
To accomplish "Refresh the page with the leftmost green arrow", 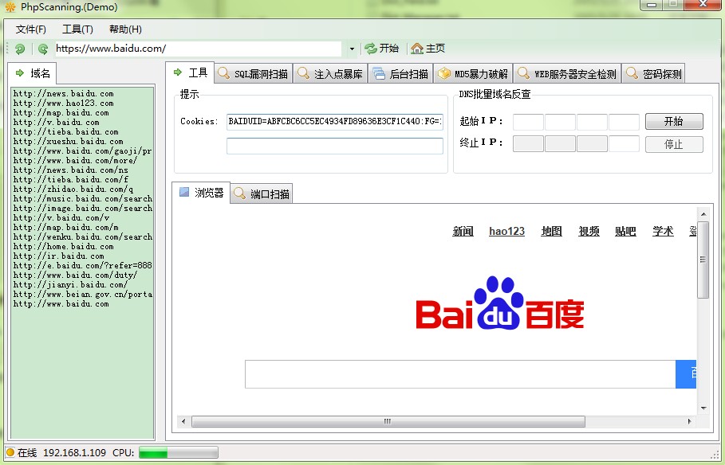I will tap(18, 47).
